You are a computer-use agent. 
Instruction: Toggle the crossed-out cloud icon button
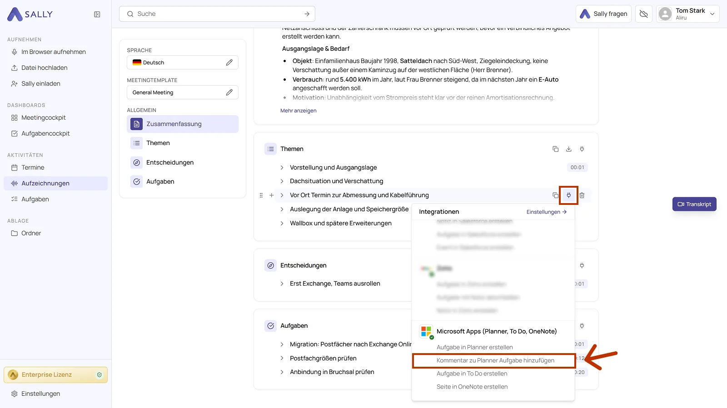(x=643, y=14)
